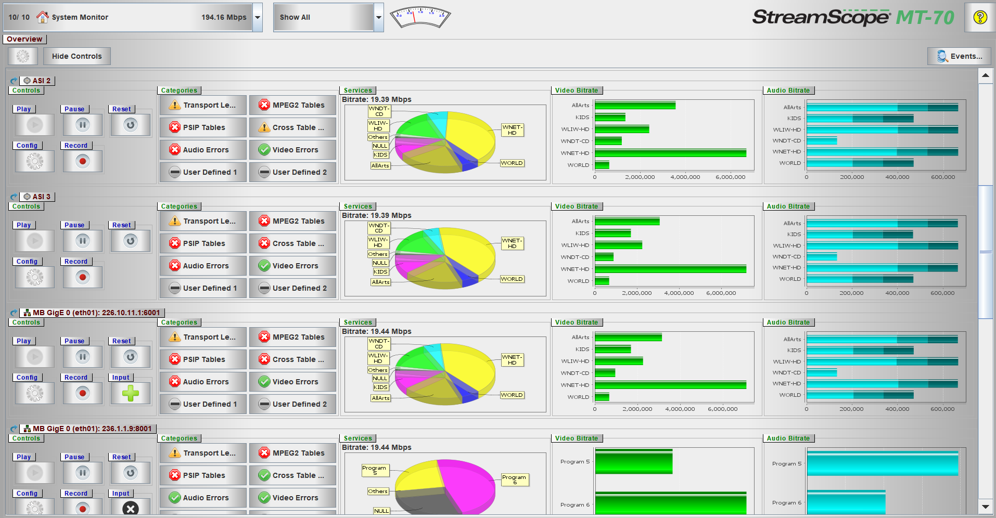The width and height of the screenshot is (996, 518).
Task: Start recording on ASI 2
Action: tap(83, 161)
